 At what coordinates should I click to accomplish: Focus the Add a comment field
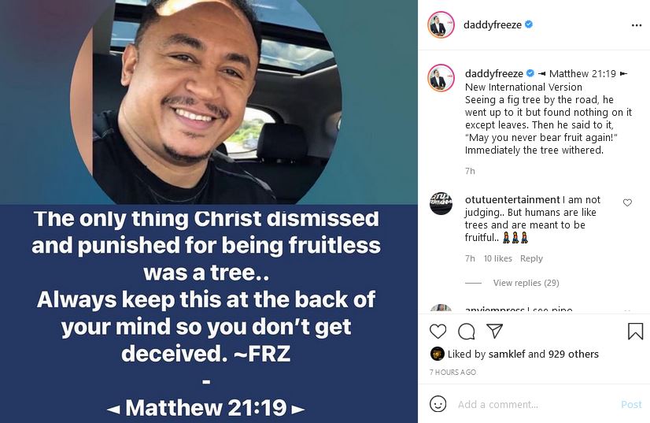(535, 404)
